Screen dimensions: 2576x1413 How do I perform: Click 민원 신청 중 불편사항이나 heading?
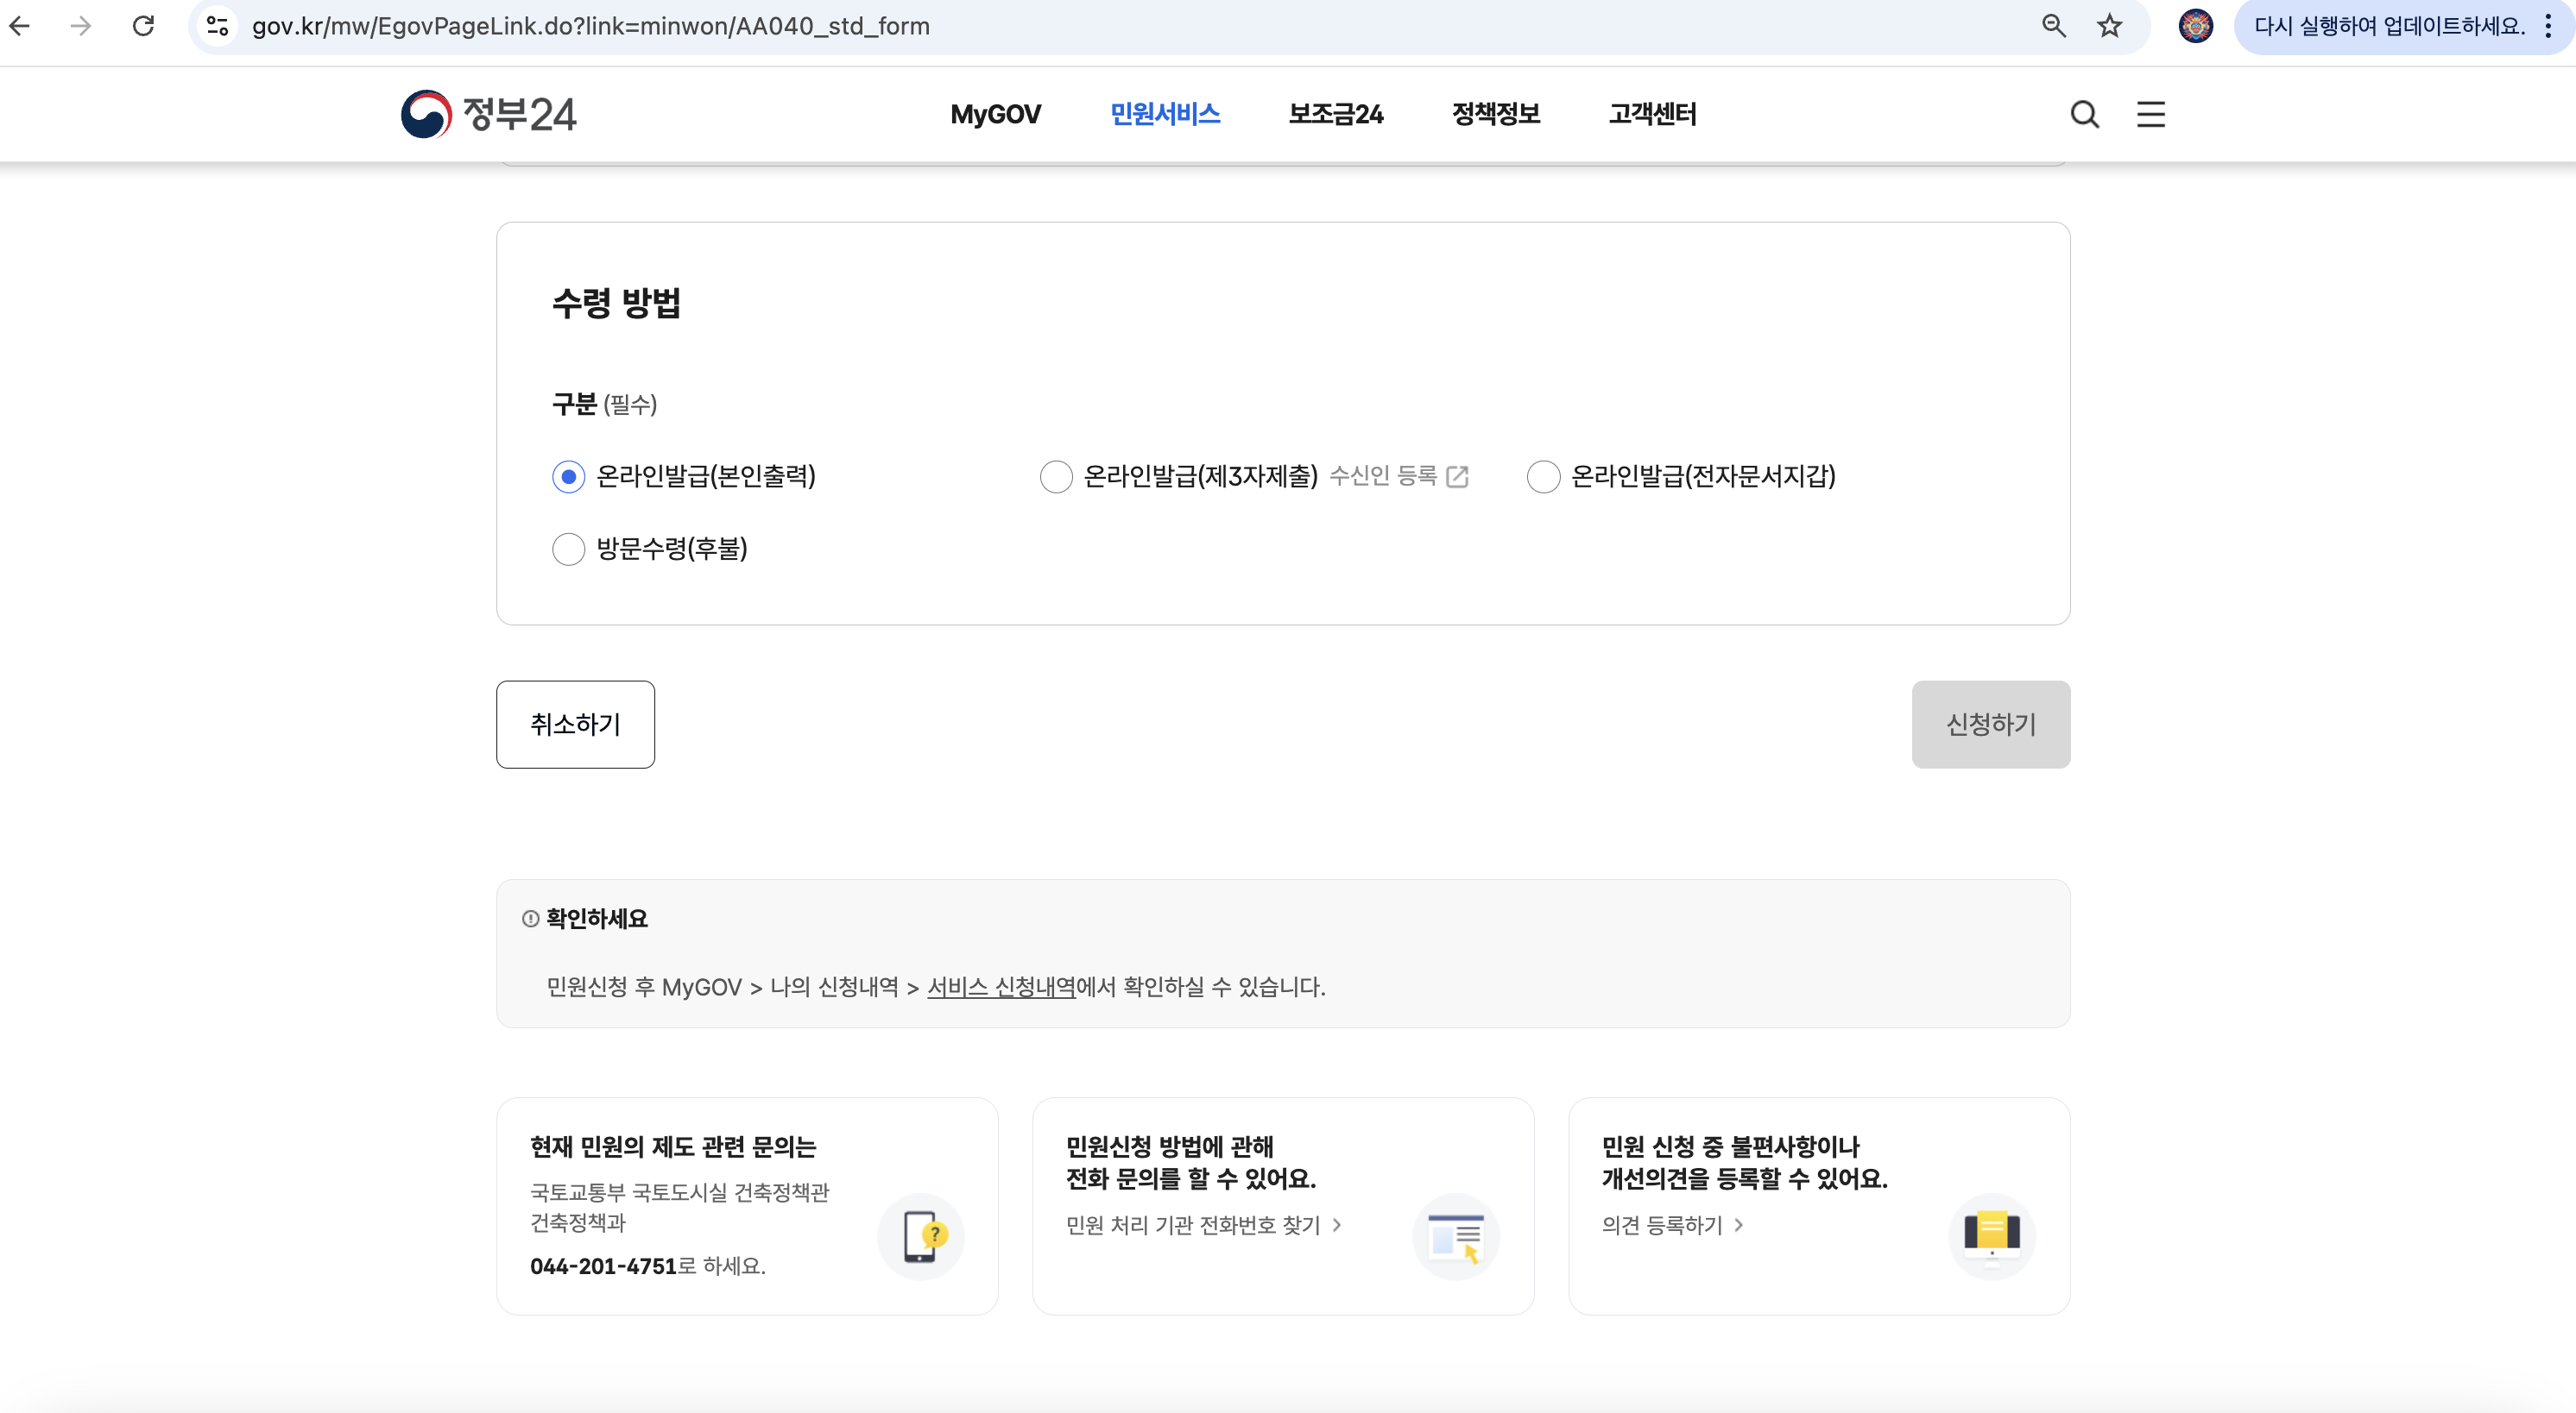(1730, 1147)
